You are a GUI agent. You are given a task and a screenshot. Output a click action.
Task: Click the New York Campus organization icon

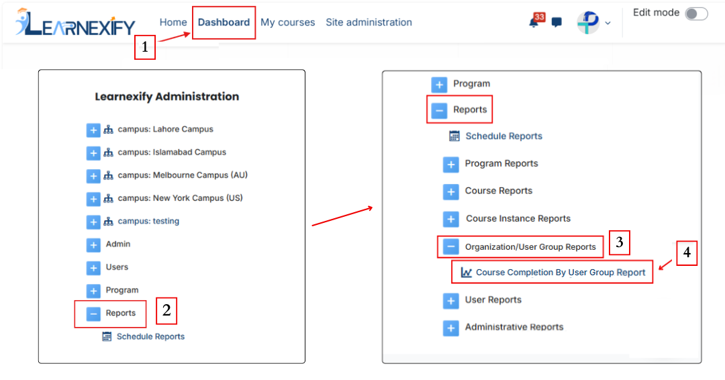108,199
